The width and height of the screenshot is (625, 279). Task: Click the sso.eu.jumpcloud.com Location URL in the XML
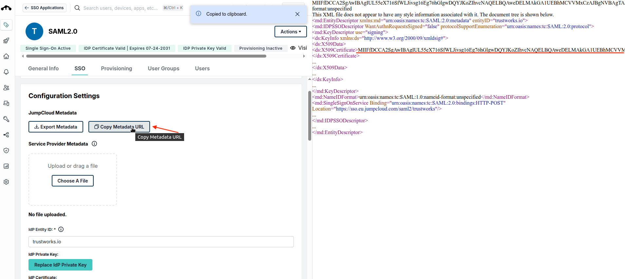386,109
